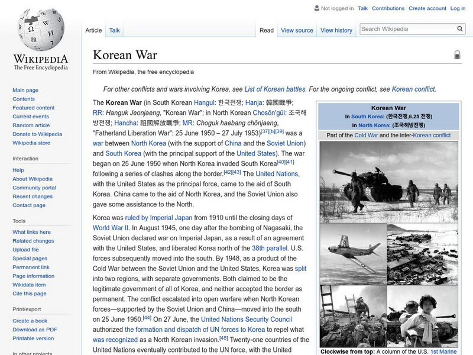
Task: Open the Korean children refugee photo
Action: point(422,316)
